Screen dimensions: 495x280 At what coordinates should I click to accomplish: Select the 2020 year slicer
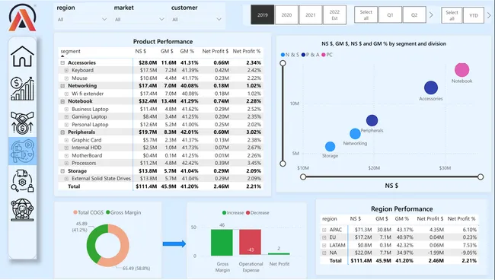point(286,14)
